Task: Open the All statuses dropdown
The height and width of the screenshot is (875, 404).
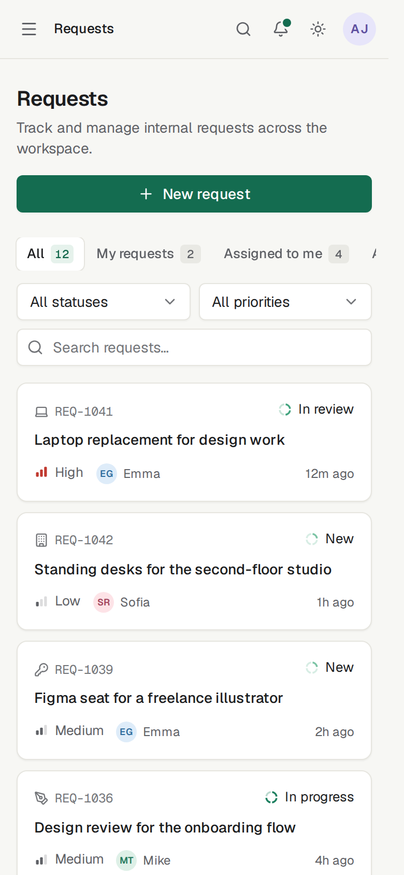Action: (x=104, y=302)
